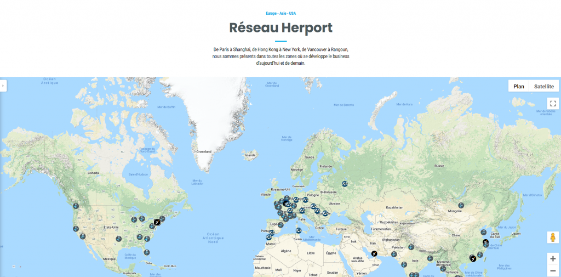
Task: Click the marker near Vancouver on the west coast
Action: coord(76,206)
